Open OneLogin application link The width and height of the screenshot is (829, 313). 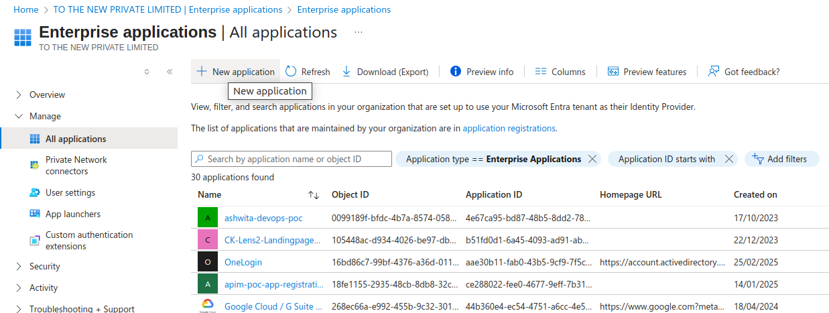tap(243, 262)
